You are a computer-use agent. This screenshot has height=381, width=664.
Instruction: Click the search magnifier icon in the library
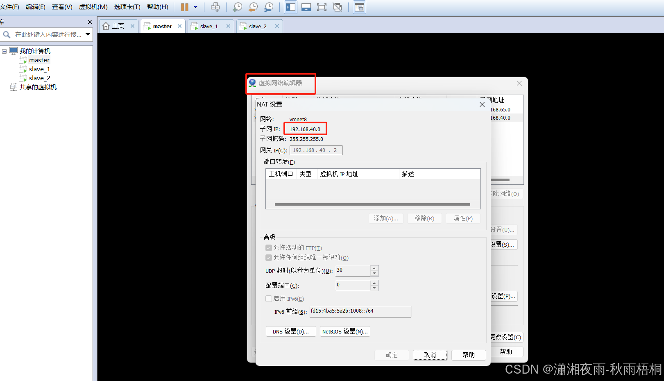point(7,35)
